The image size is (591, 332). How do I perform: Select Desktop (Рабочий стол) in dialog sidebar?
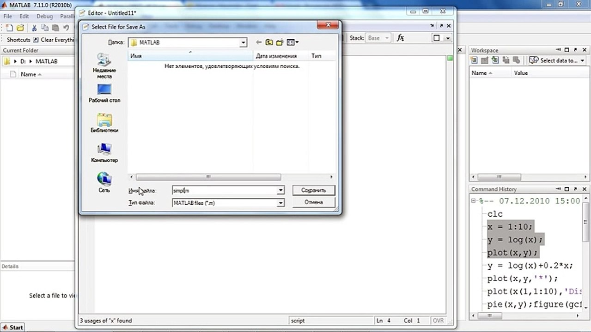(104, 93)
